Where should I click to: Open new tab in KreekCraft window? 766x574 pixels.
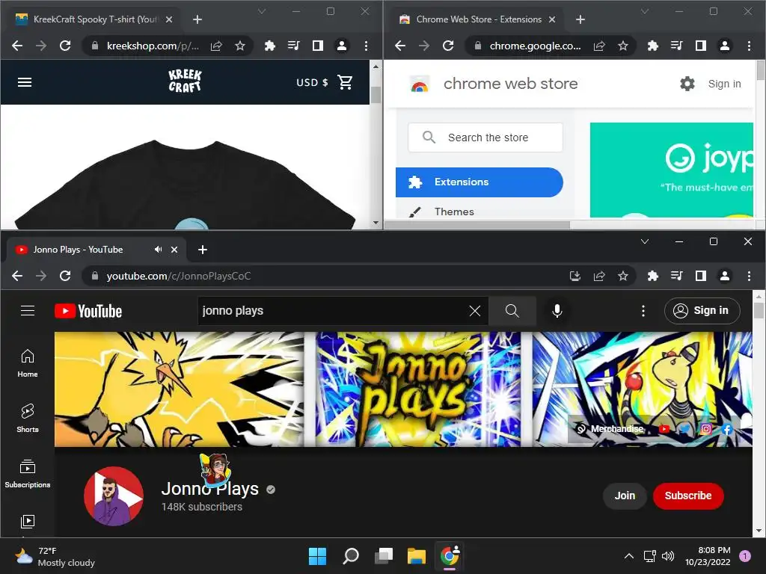tap(197, 19)
